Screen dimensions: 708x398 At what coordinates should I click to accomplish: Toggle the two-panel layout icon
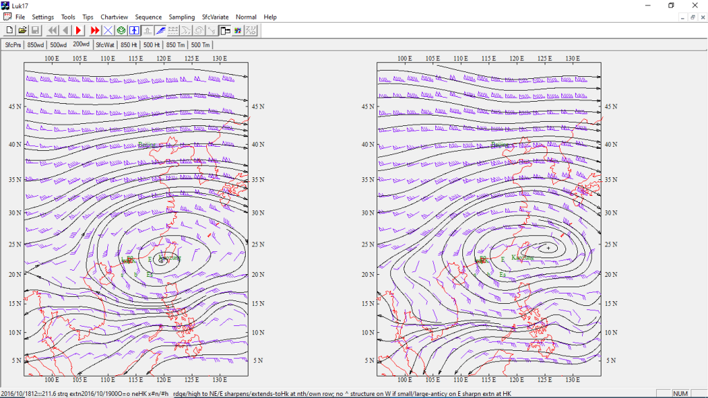point(225,30)
